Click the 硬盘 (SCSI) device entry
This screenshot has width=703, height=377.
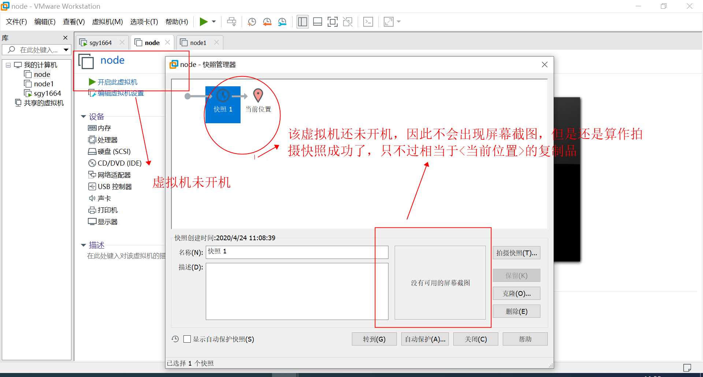point(109,151)
